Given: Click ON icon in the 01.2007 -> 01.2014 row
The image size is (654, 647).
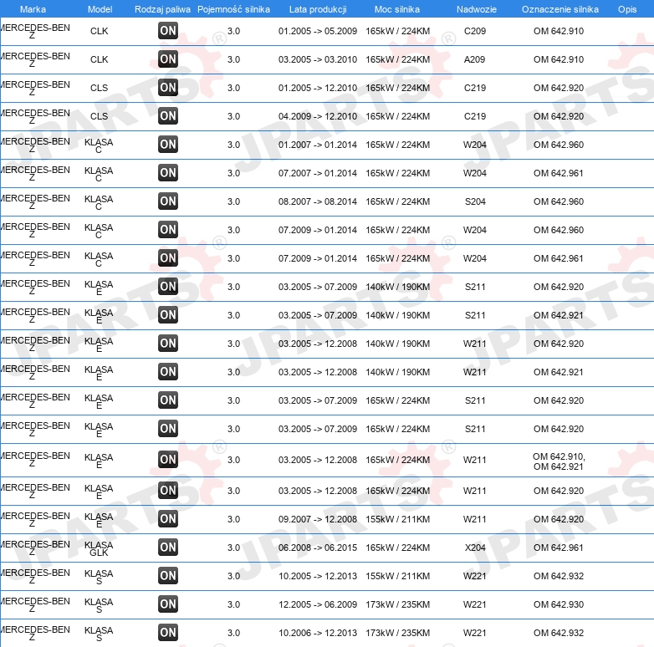Looking at the screenshot, I should 168,145.
